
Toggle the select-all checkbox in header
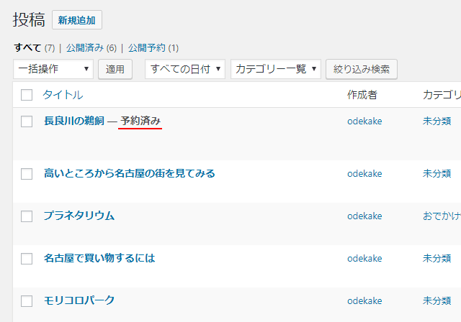pos(27,95)
